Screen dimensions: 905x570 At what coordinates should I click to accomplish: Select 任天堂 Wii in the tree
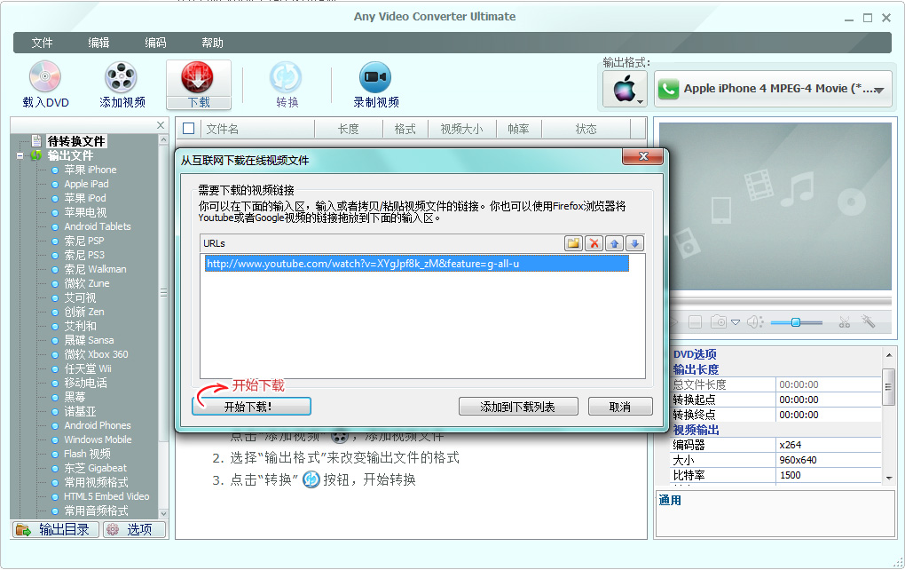(88, 368)
